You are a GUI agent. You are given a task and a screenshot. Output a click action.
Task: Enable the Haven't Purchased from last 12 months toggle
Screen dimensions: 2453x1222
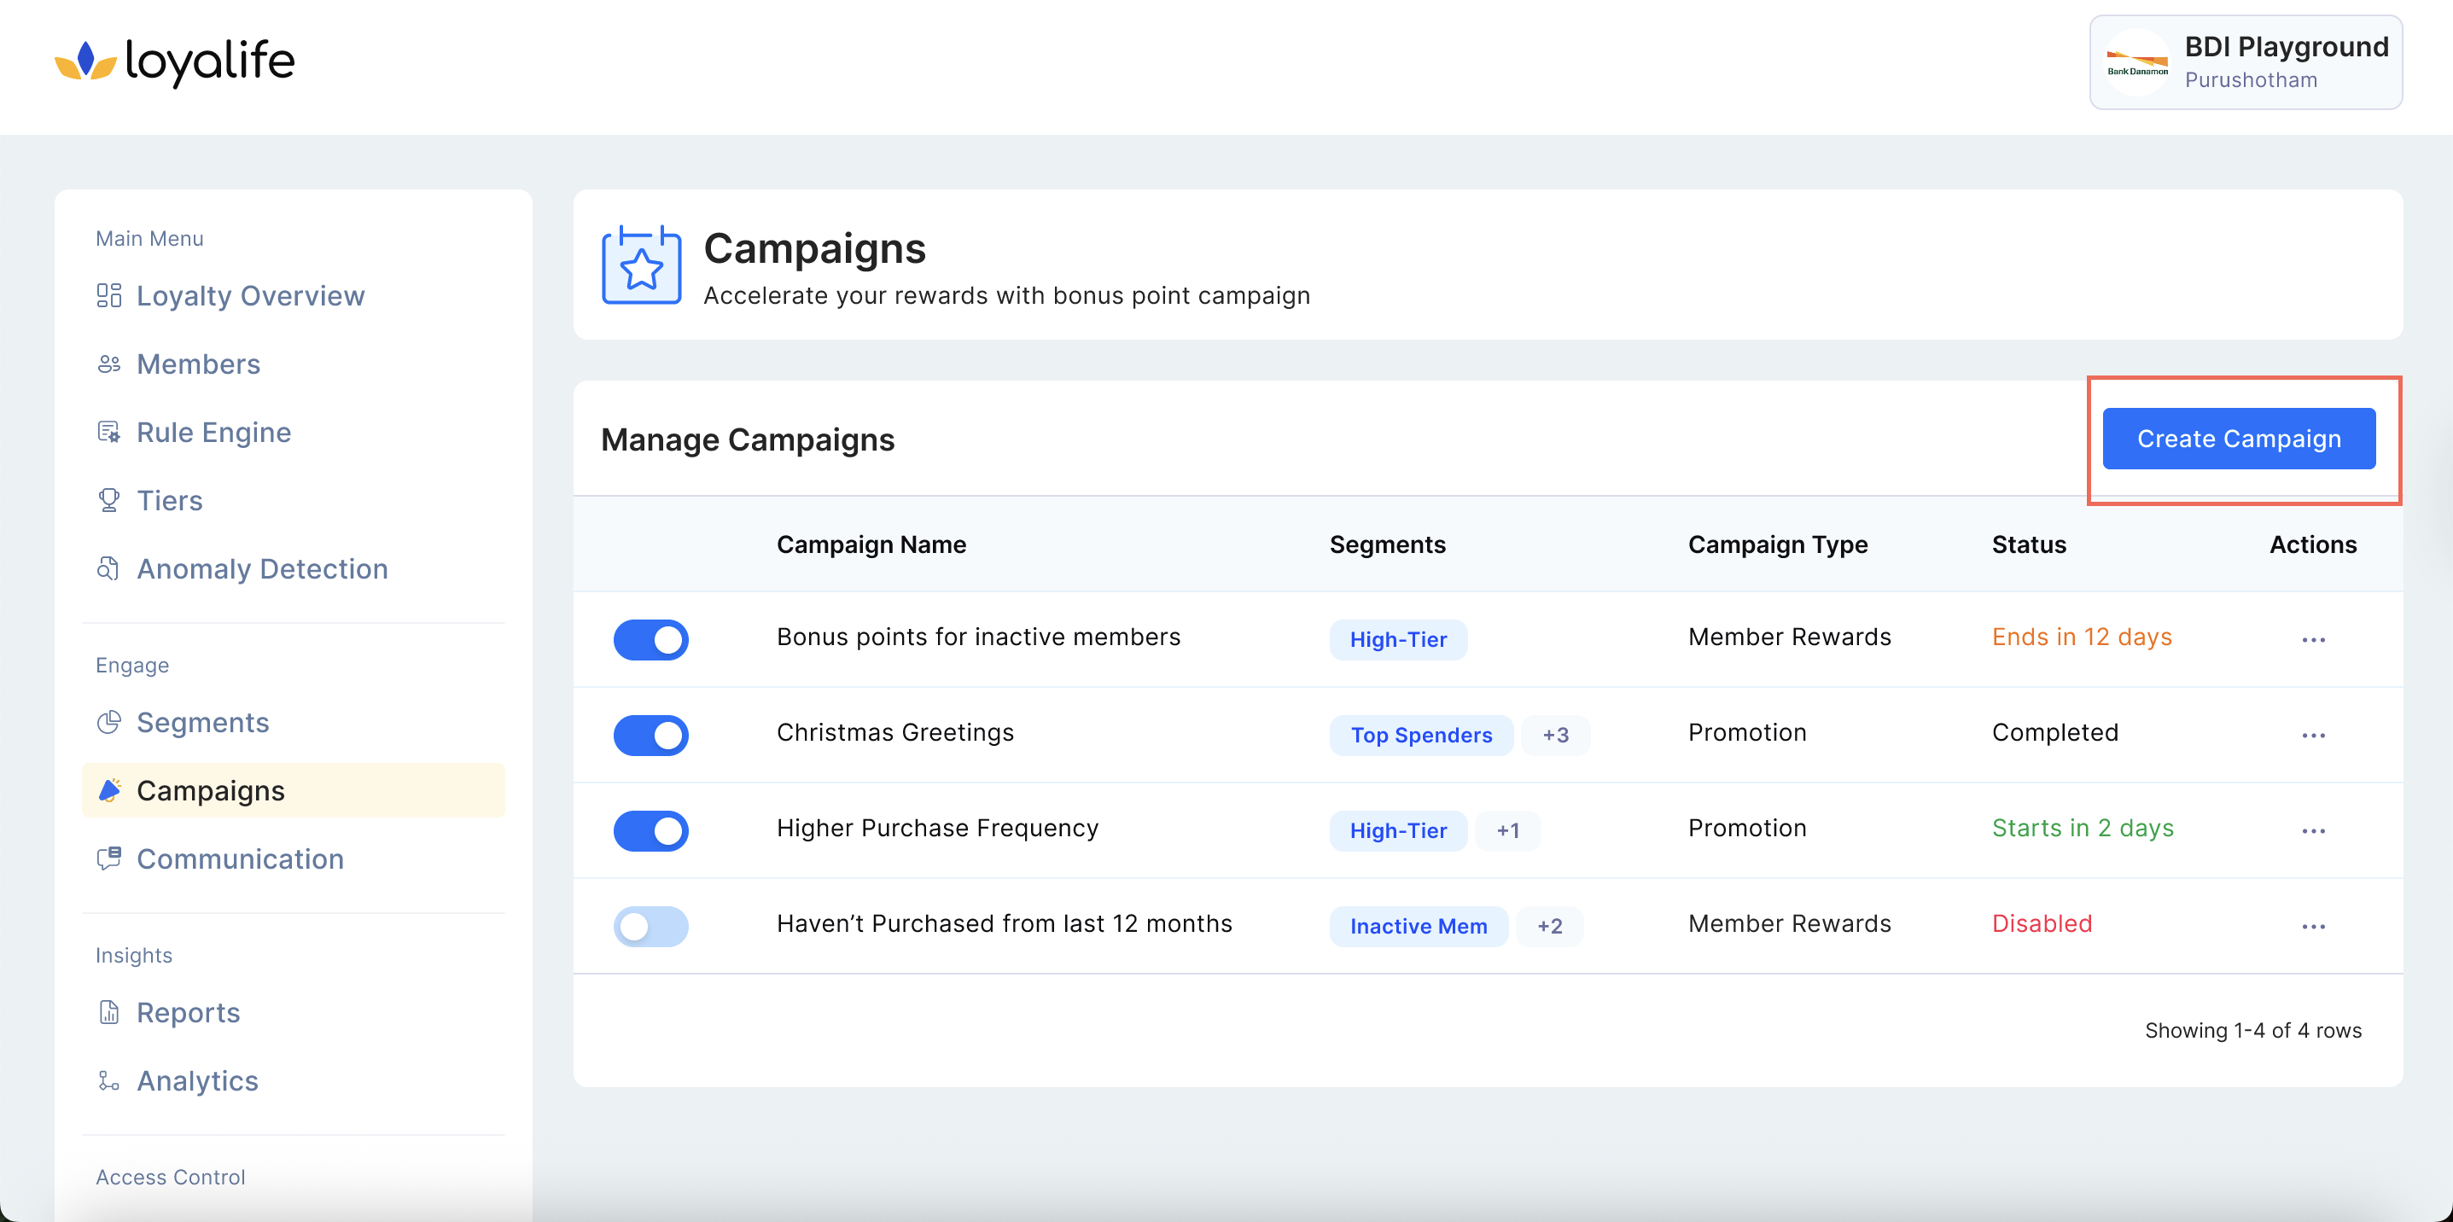point(650,926)
